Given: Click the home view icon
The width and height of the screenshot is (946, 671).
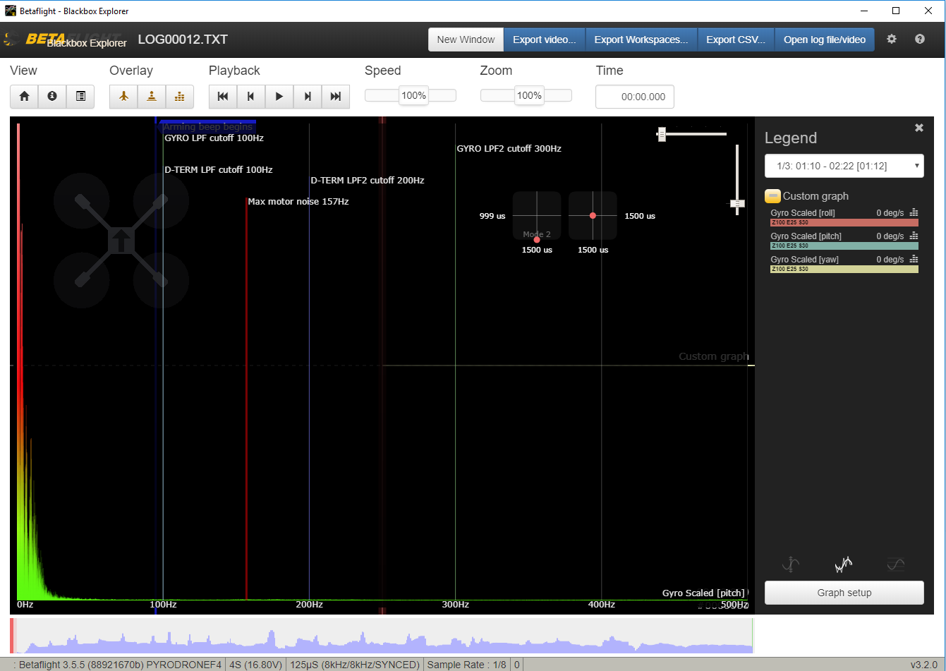Looking at the screenshot, I should (24, 97).
